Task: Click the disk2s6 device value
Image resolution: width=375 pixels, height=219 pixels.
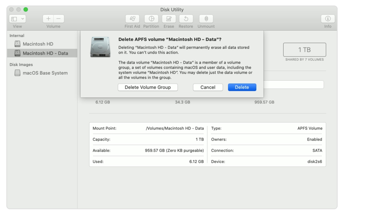Action: pyautogui.click(x=315, y=162)
